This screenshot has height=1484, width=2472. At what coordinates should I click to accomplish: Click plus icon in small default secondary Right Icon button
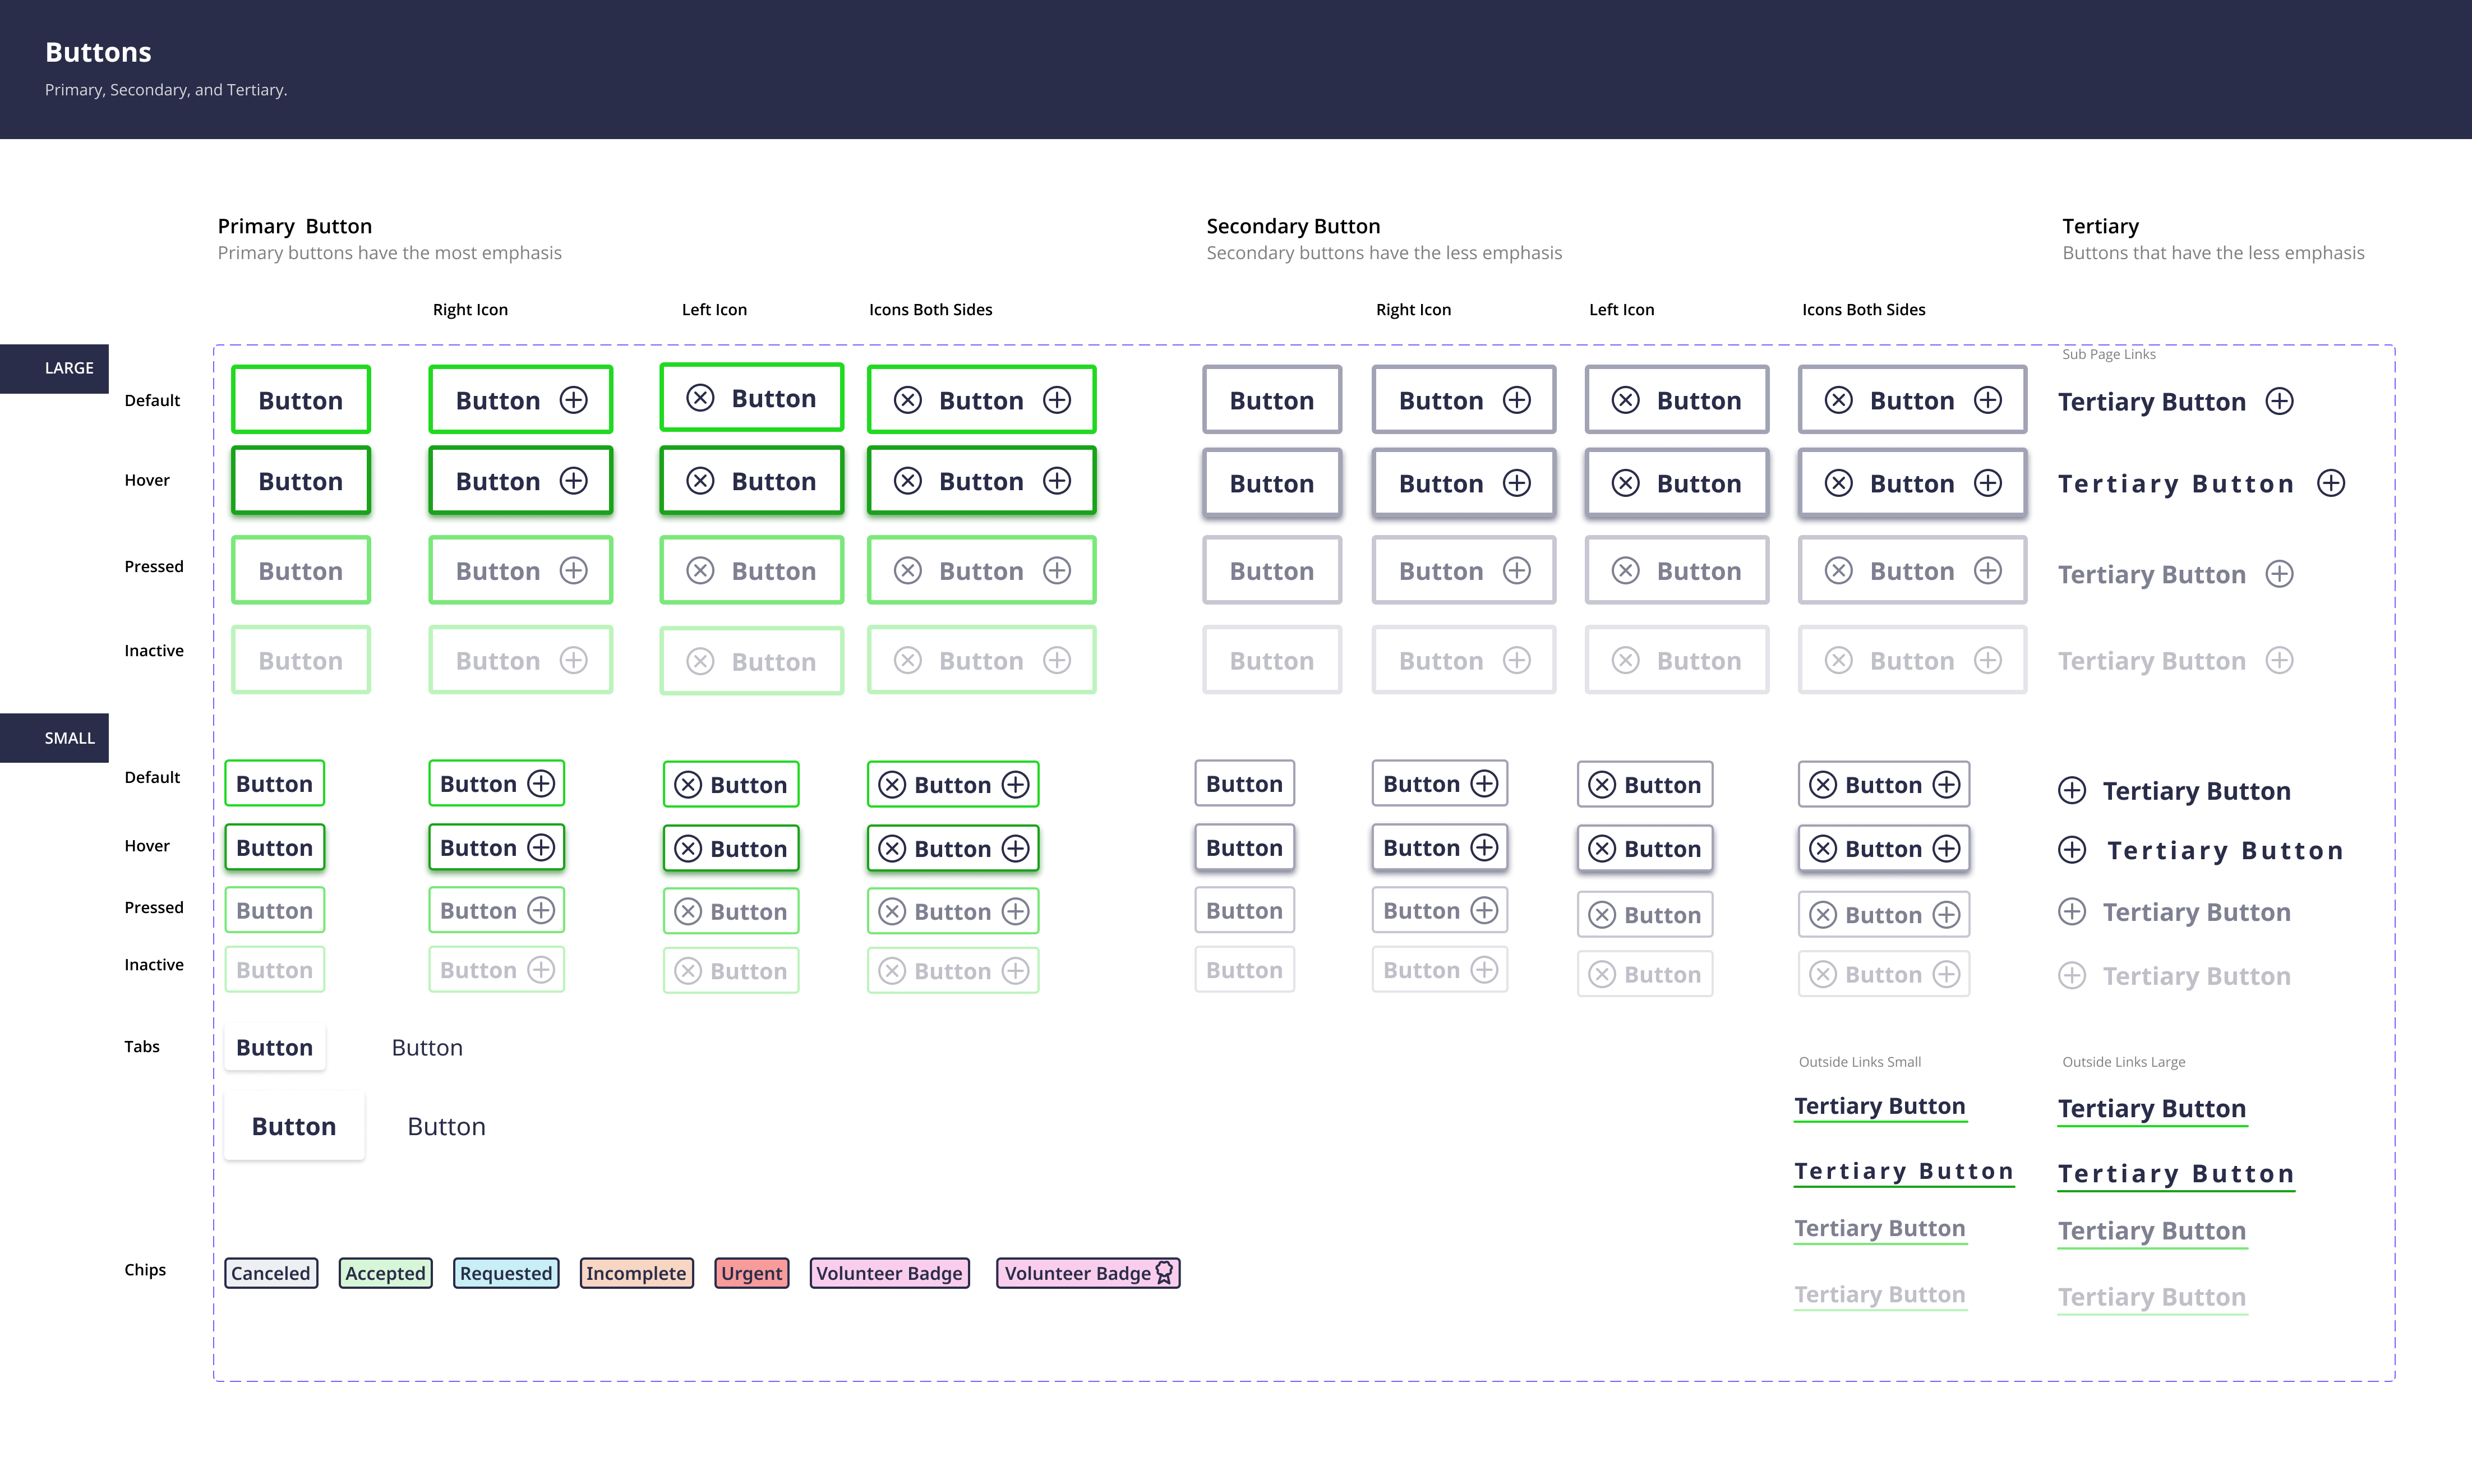point(1484,784)
